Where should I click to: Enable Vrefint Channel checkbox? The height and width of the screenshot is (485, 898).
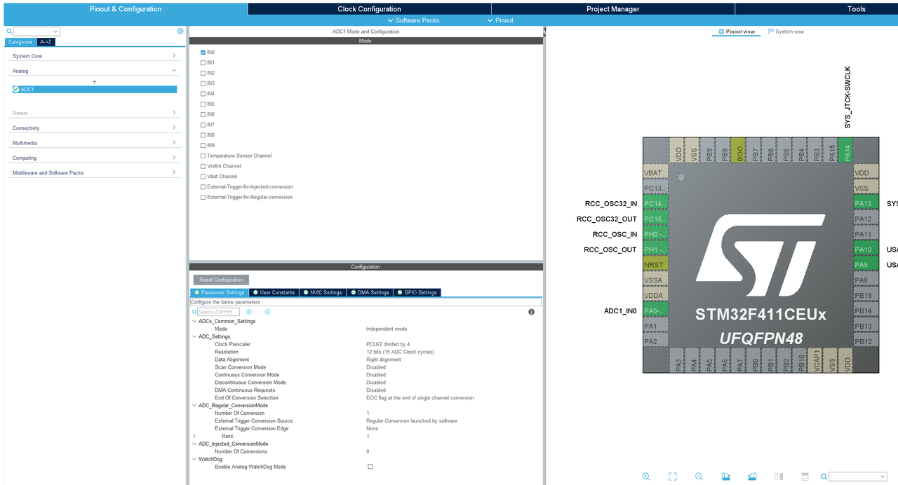(x=203, y=166)
